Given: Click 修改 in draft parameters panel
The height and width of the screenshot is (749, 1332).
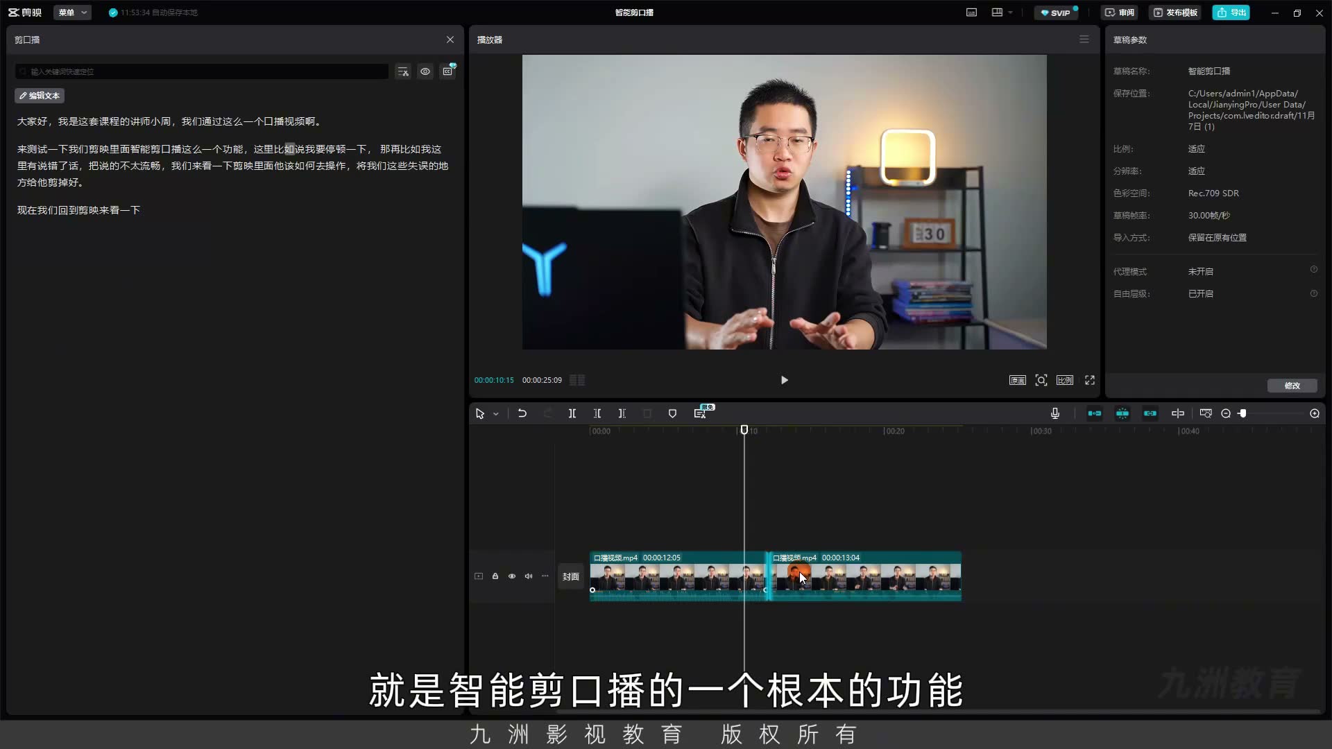Looking at the screenshot, I should click(1292, 386).
